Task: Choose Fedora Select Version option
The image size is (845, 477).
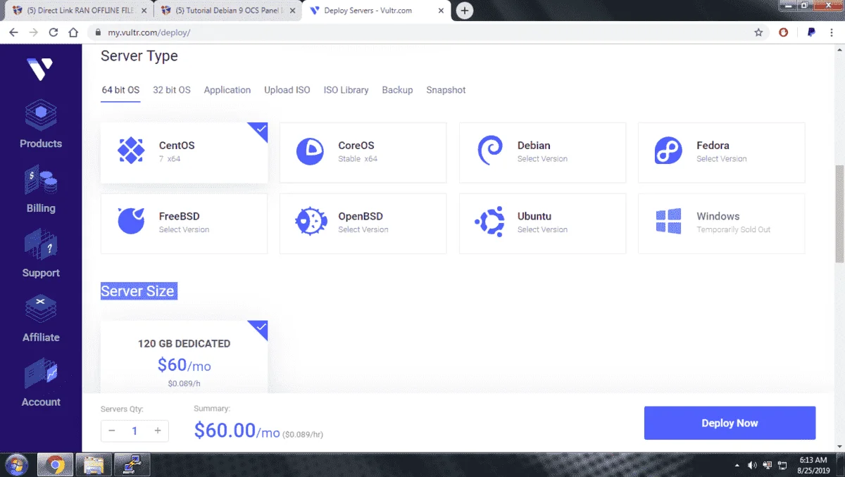Action: click(x=722, y=159)
